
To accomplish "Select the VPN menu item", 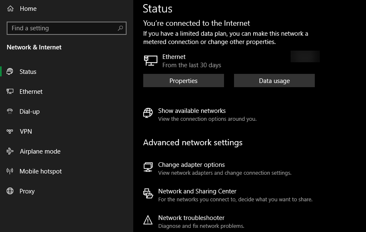I will (x=26, y=132).
